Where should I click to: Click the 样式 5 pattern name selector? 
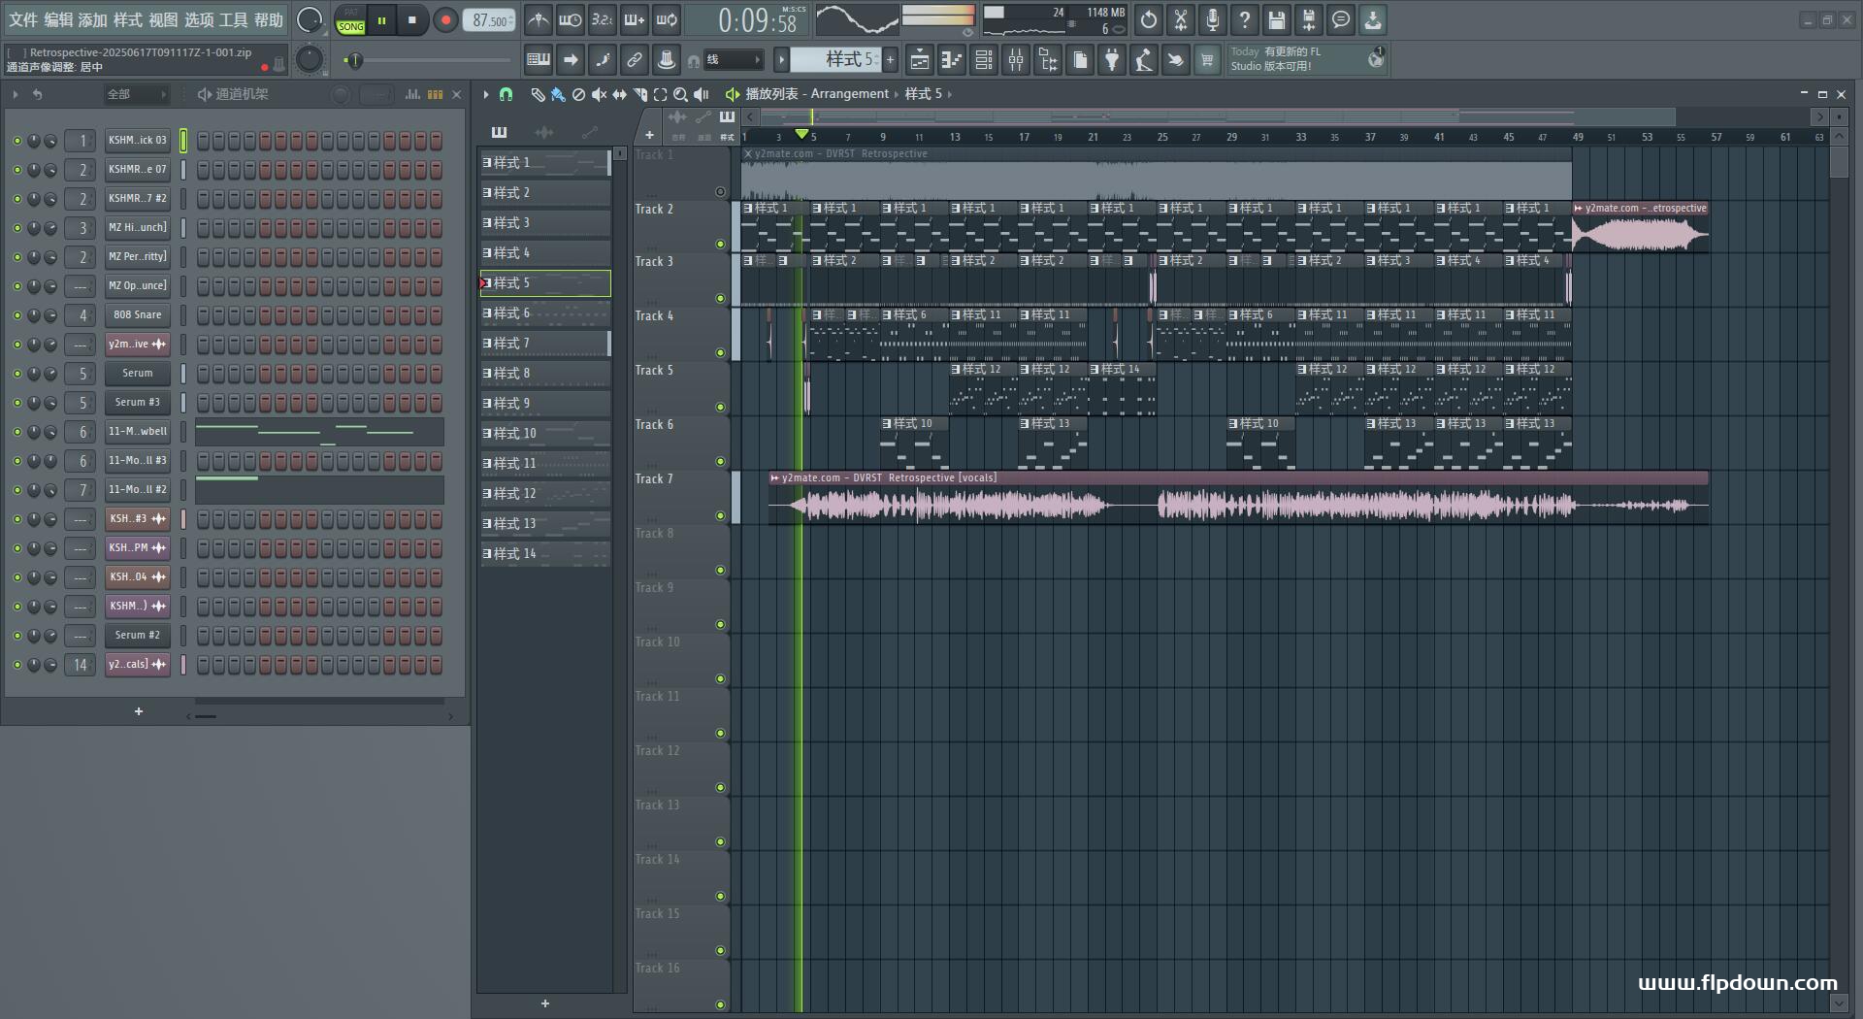836,60
